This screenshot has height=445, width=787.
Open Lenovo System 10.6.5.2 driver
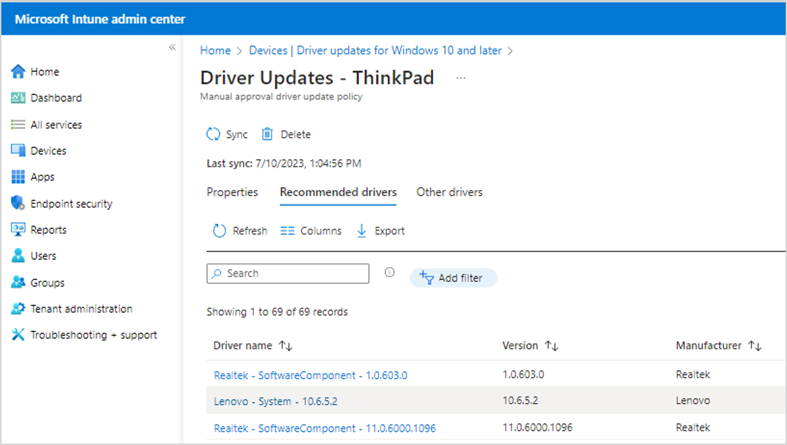click(276, 401)
